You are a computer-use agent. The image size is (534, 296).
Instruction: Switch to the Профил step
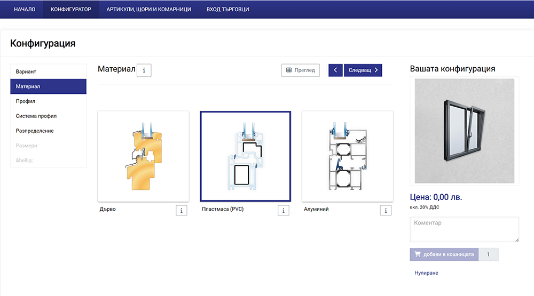click(48, 101)
